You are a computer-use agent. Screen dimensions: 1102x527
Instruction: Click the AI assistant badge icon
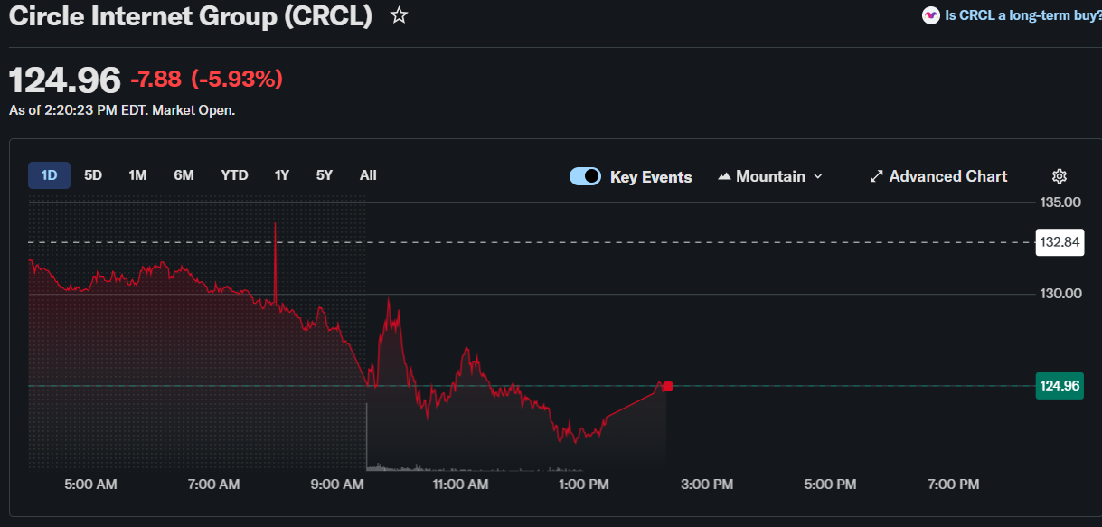coord(931,15)
